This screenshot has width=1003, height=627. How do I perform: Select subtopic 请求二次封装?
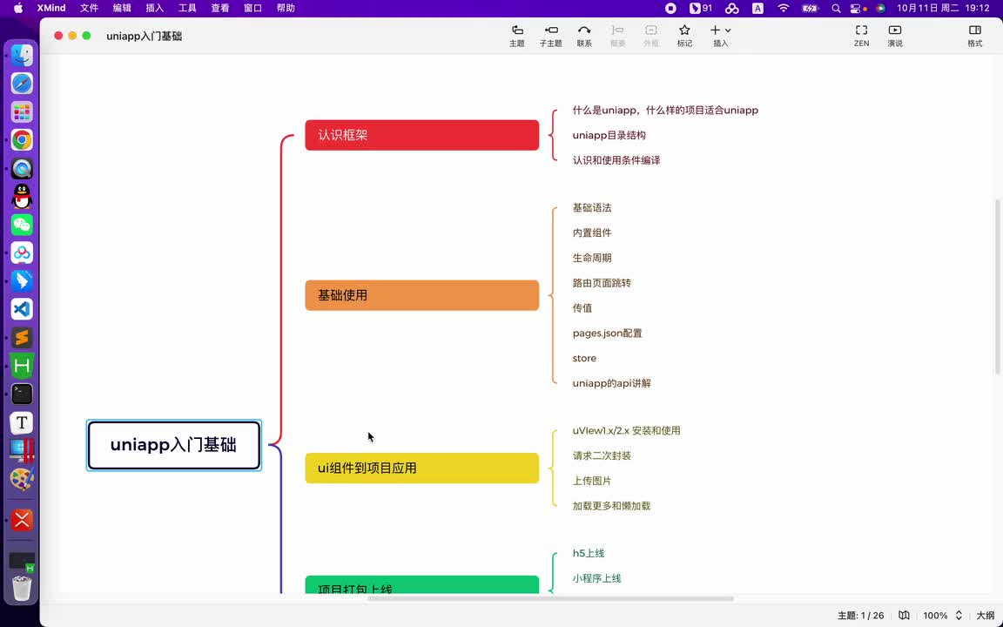[x=602, y=455]
